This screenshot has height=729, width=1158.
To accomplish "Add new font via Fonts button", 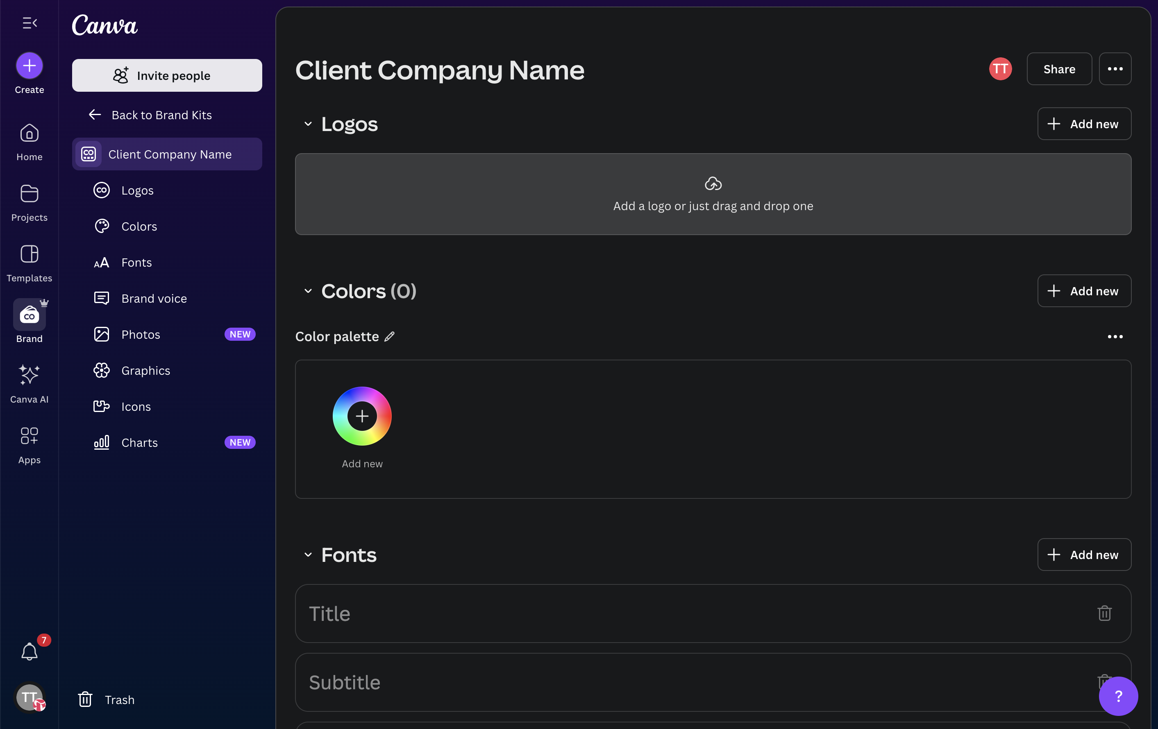I will pyautogui.click(x=1084, y=555).
